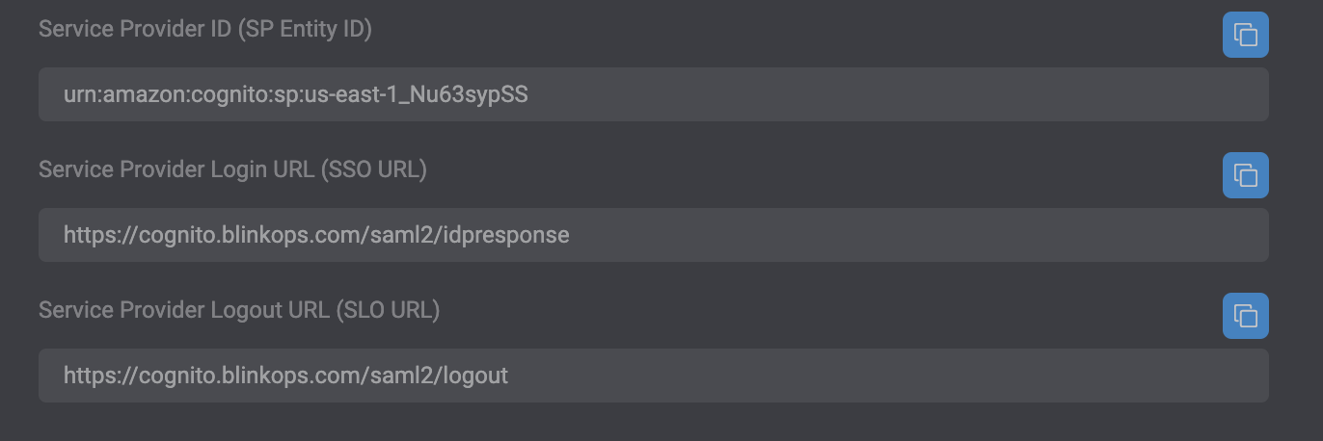The height and width of the screenshot is (441, 1323).
Task: Click the Service Provider Logout URL label
Action: tap(239, 310)
